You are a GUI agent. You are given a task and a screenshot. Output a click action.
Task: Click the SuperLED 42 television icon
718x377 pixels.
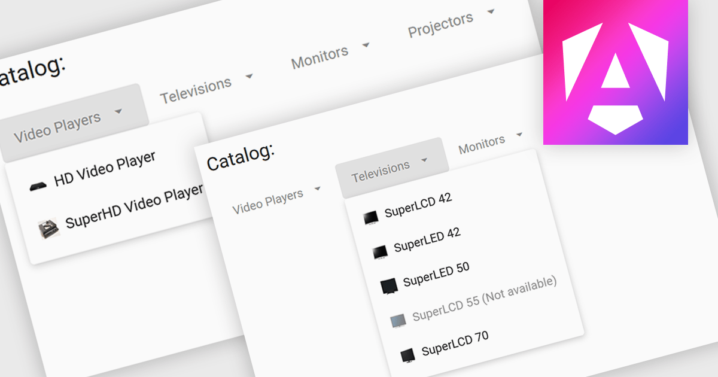(x=380, y=252)
